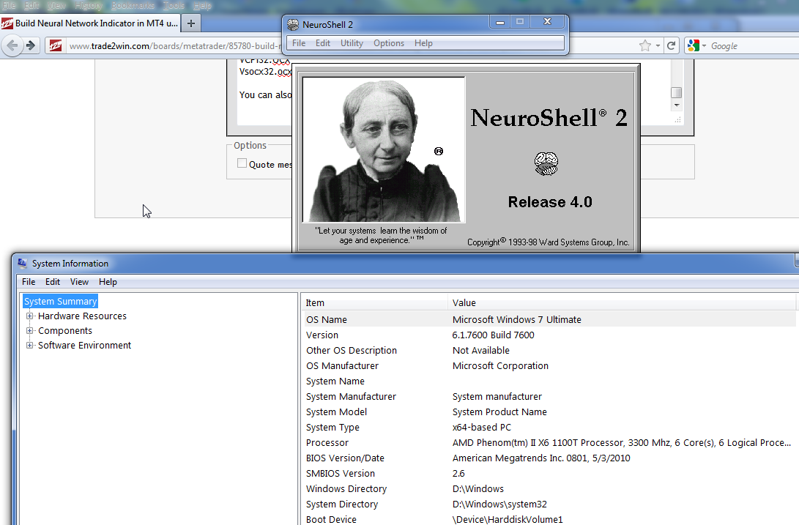799x525 pixels.
Task: Reload the page with the refresh icon
Action: tap(672, 46)
